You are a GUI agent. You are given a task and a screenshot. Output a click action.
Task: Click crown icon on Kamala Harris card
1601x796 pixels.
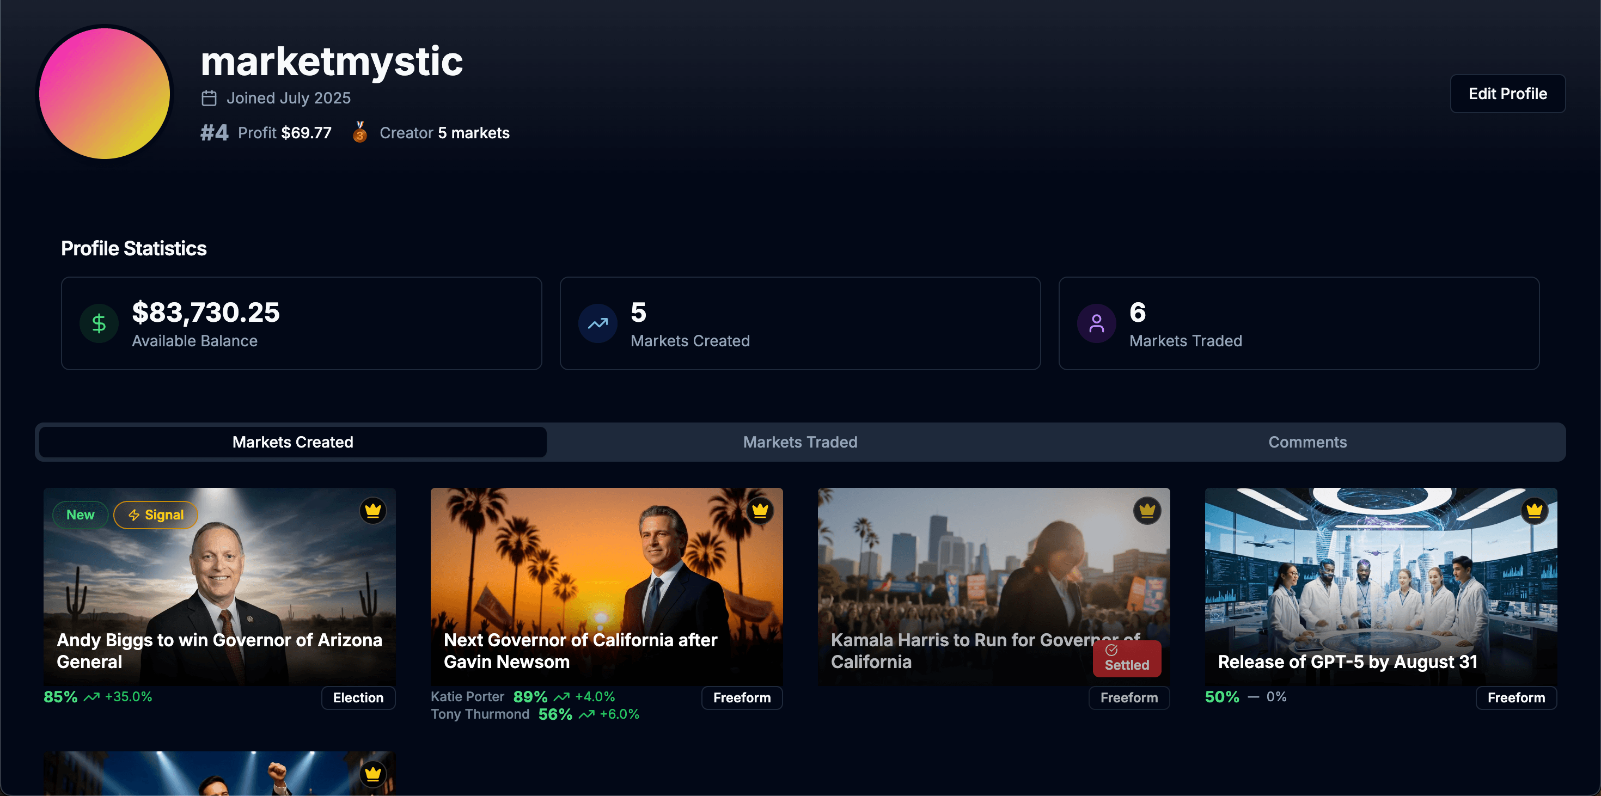[x=1147, y=511]
